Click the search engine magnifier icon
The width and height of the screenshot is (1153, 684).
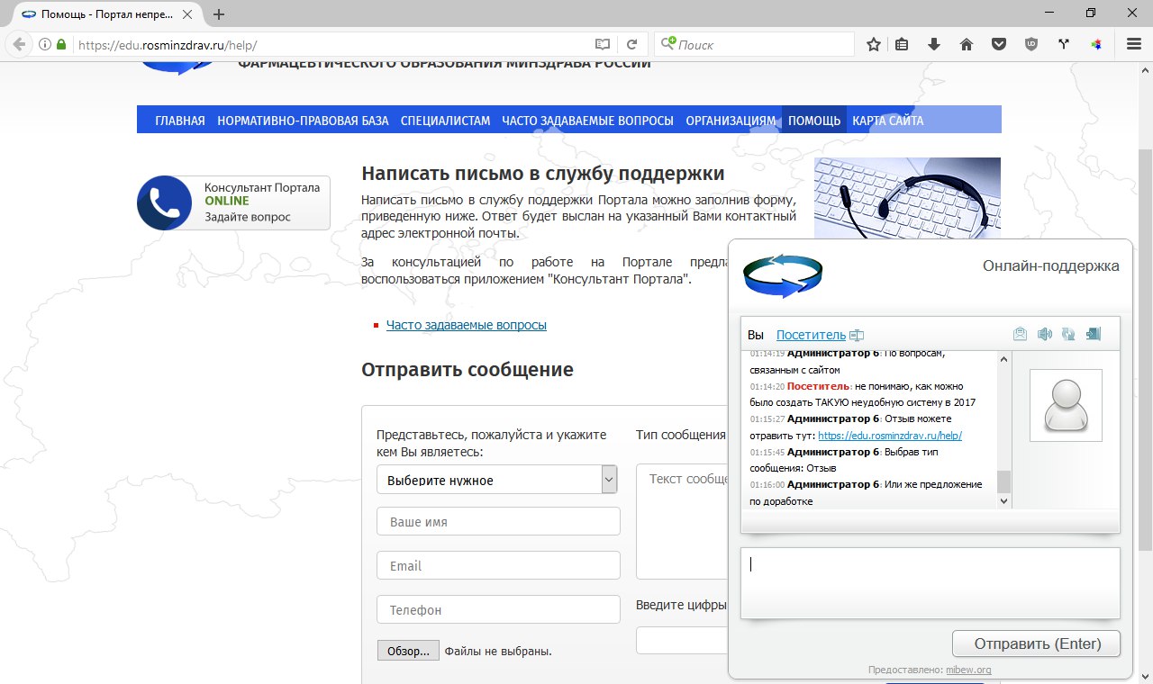coord(669,44)
